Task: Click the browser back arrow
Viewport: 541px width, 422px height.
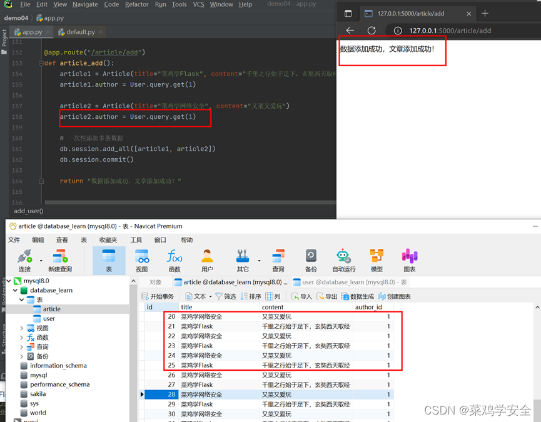Action: pyautogui.click(x=350, y=31)
